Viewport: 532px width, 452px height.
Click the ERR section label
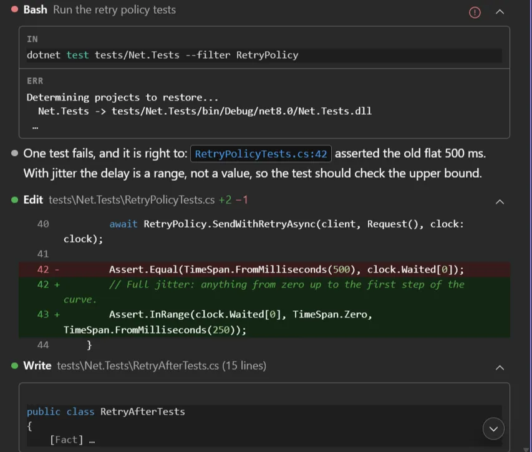[x=35, y=81]
